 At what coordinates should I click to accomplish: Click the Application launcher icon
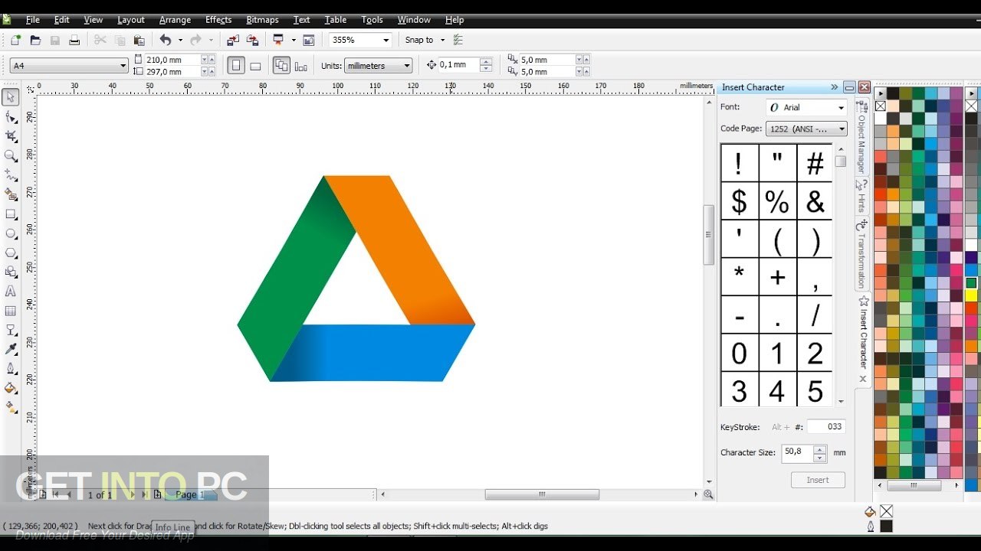(278, 40)
